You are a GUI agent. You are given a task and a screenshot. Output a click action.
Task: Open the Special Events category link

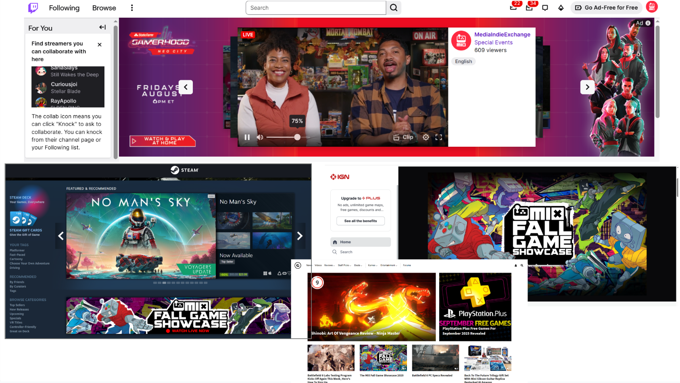click(493, 42)
